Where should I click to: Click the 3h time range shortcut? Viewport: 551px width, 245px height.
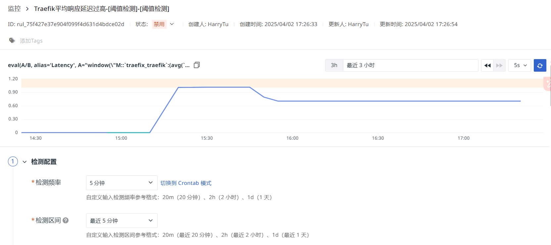point(334,65)
